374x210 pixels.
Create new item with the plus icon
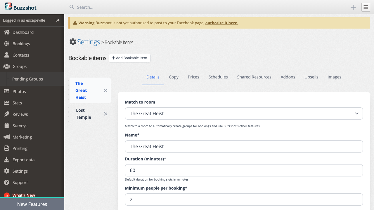coord(353,7)
